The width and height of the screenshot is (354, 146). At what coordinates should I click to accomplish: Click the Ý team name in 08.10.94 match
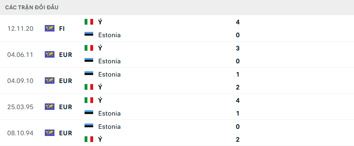[100, 139]
